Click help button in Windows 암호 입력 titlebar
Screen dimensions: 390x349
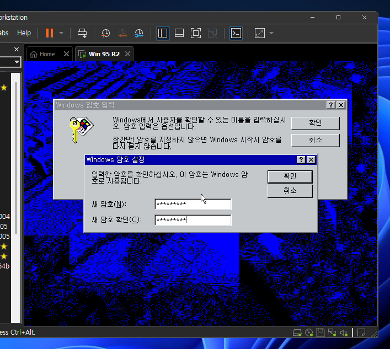point(331,105)
